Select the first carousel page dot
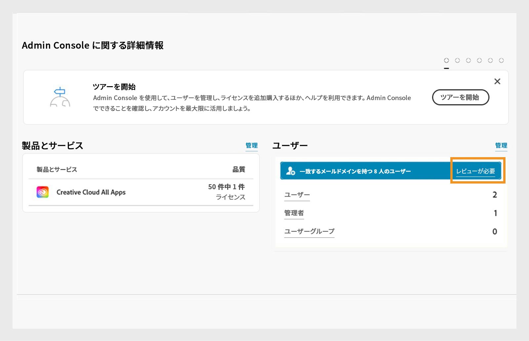 pyautogui.click(x=446, y=60)
